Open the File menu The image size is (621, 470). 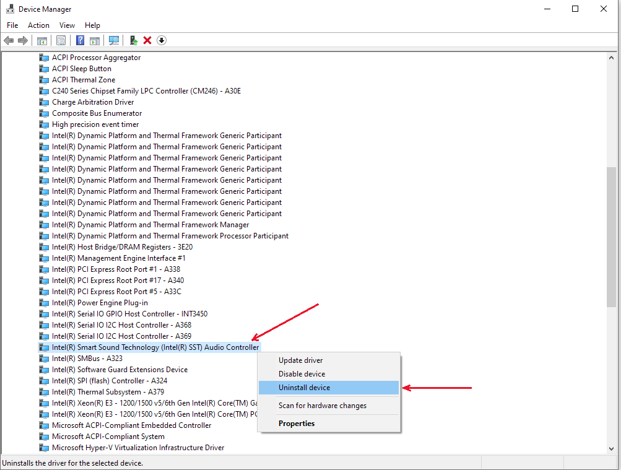click(12, 25)
